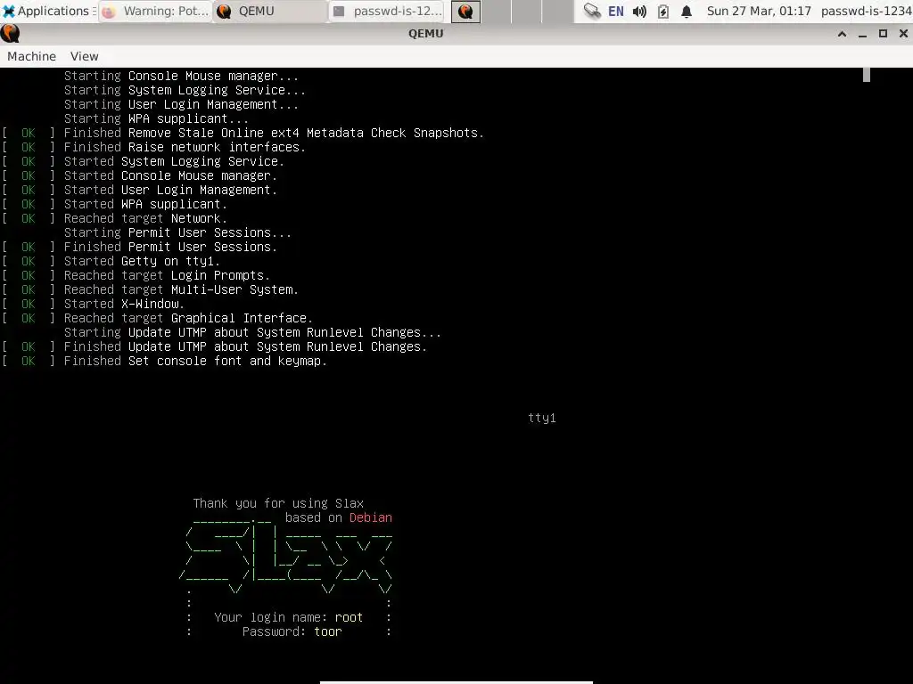Click the red 'Debian' word
Viewport: 913px width, 684px height.
point(370,517)
